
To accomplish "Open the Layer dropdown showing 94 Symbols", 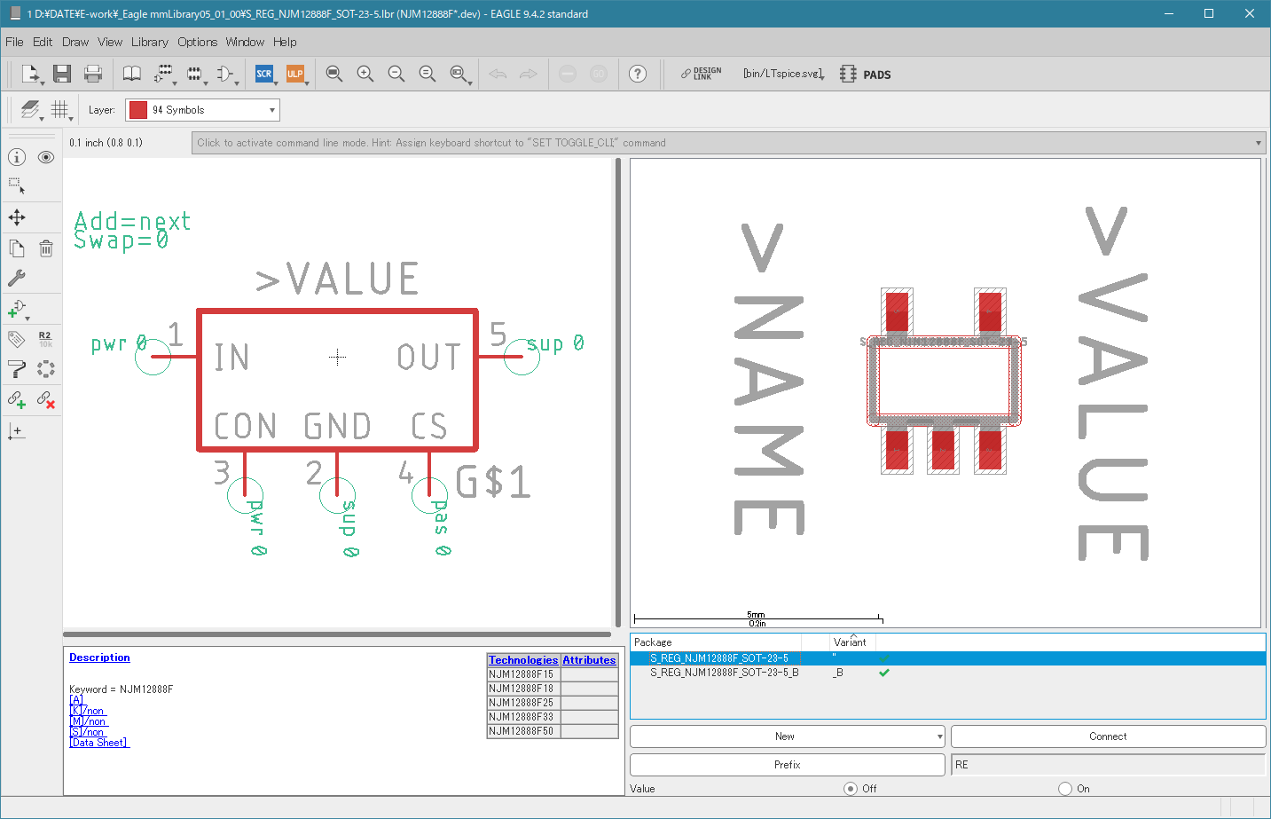I will [202, 110].
